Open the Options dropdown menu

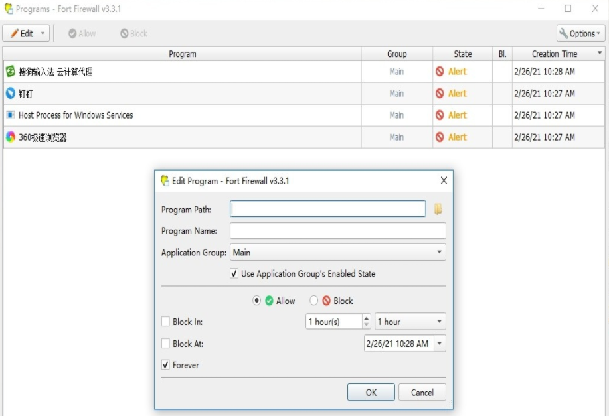click(x=580, y=33)
